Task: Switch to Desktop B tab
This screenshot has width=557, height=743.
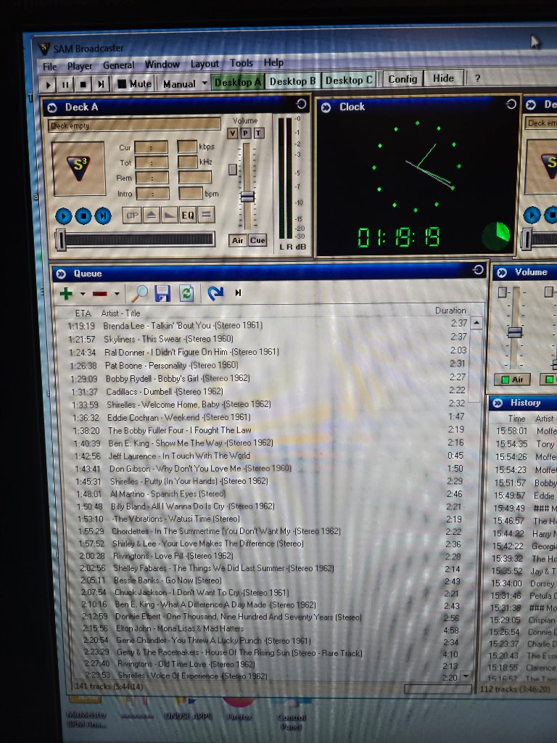Action: 293,81
